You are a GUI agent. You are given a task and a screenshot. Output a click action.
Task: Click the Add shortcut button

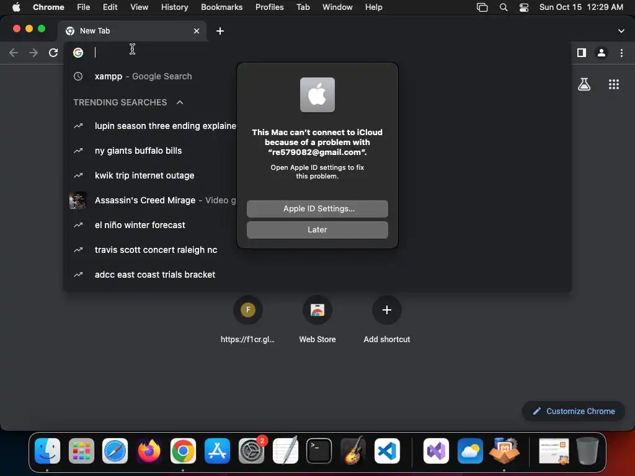(x=387, y=320)
